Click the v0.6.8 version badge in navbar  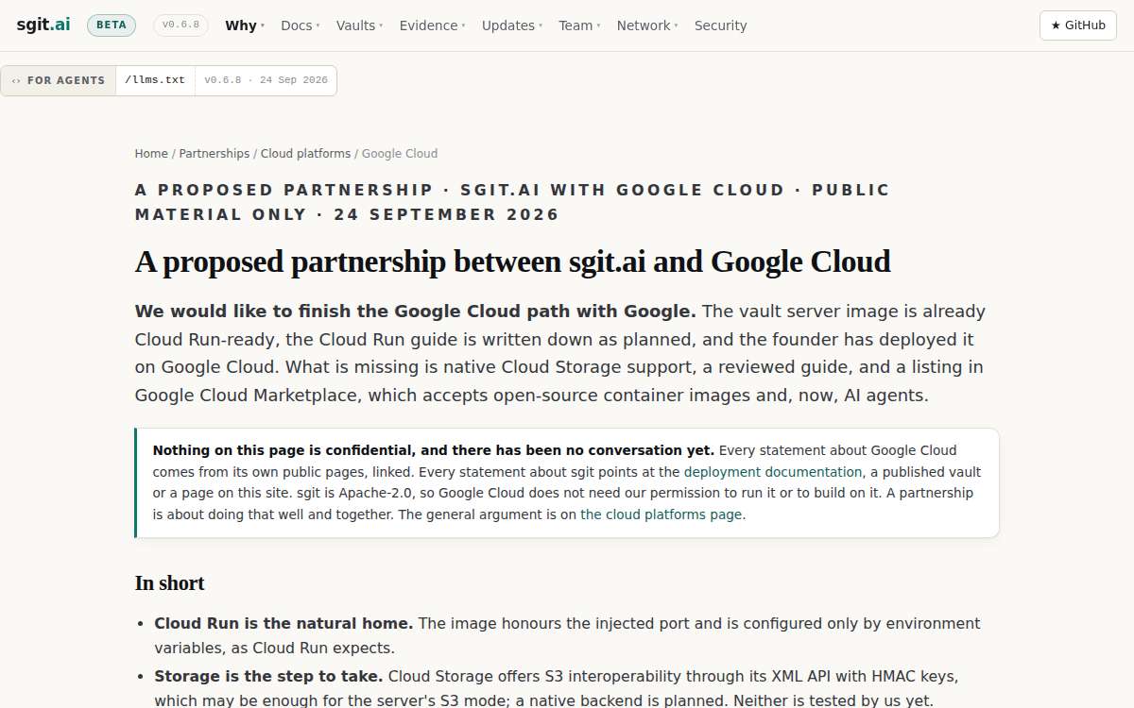[x=180, y=25]
